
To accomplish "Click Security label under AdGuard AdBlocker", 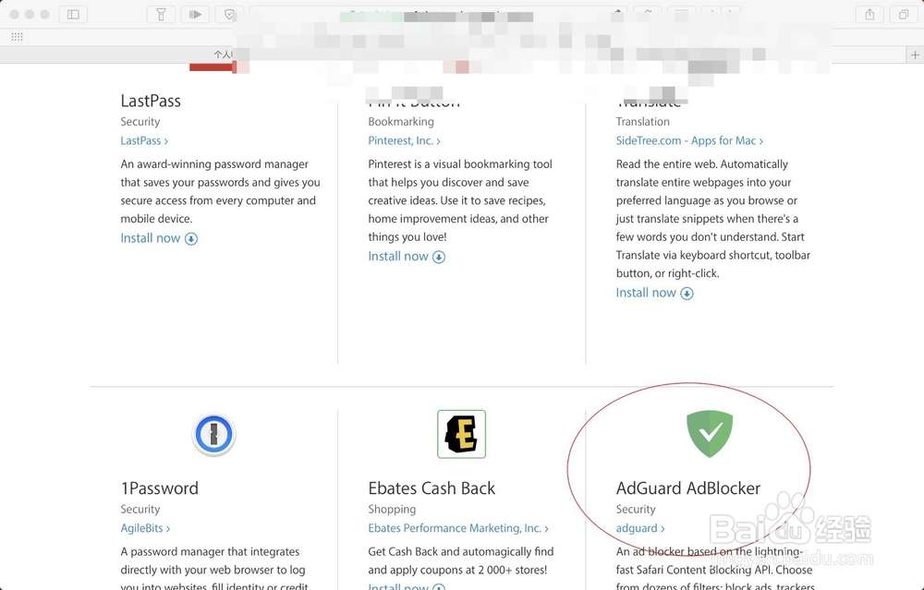I will pyautogui.click(x=636, y=510).
